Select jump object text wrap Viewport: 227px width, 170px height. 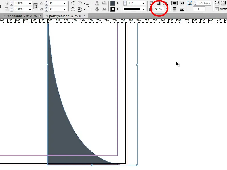click(x=182, y=9)
